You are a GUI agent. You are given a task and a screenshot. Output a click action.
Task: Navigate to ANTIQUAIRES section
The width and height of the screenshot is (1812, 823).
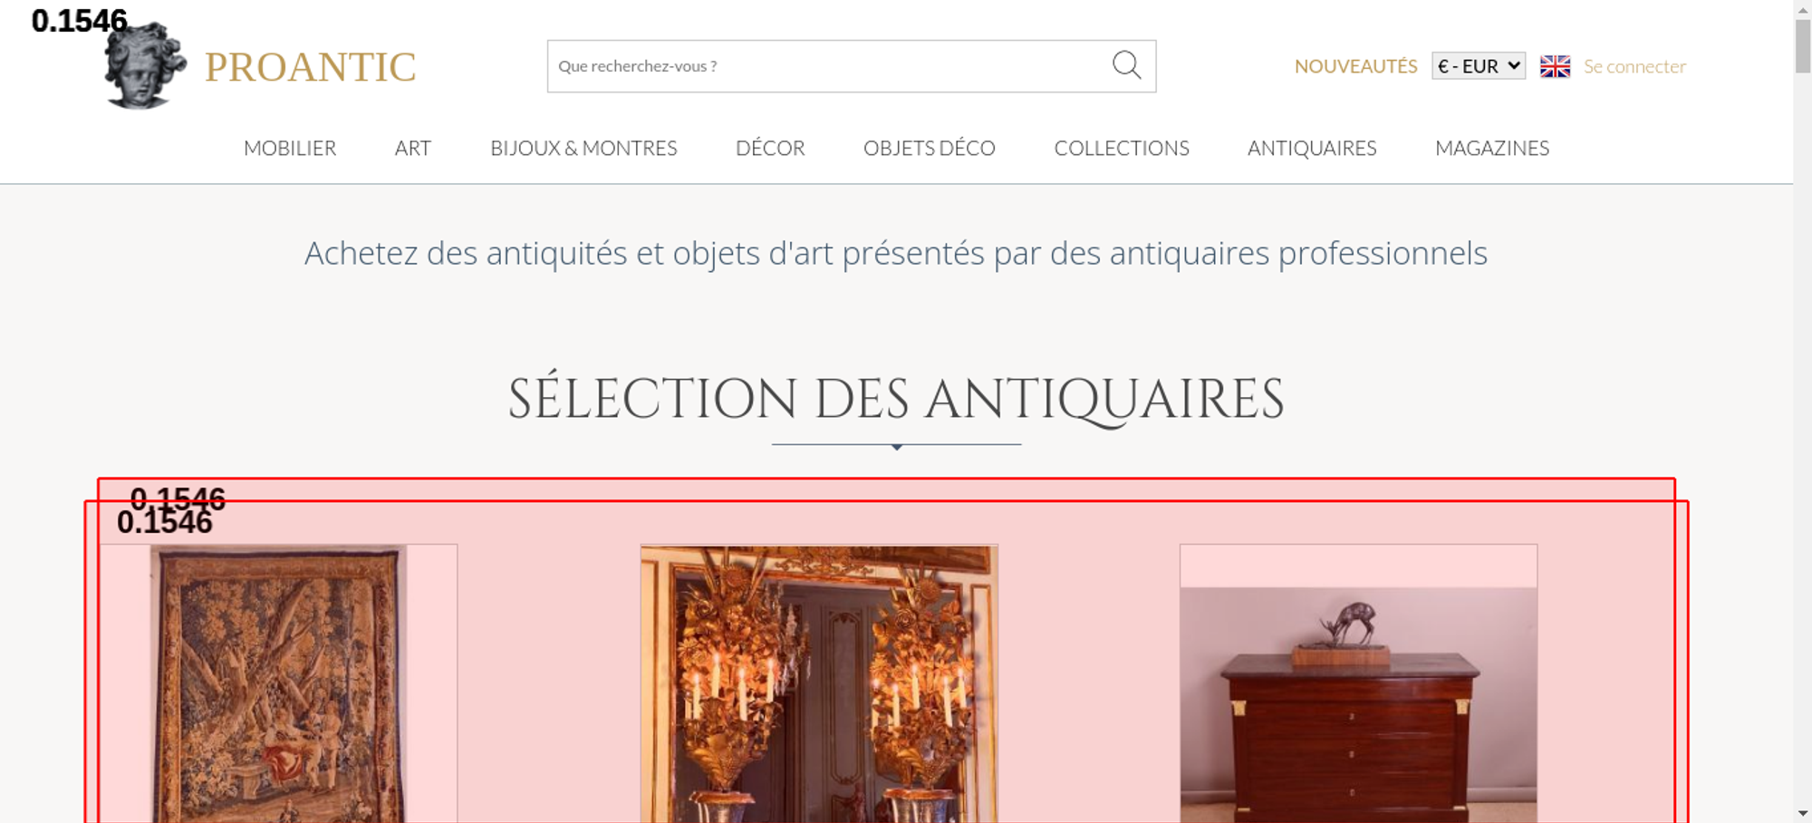pos(1312,148)
